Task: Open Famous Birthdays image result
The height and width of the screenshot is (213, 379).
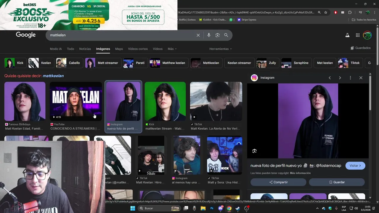Action: 25,101
